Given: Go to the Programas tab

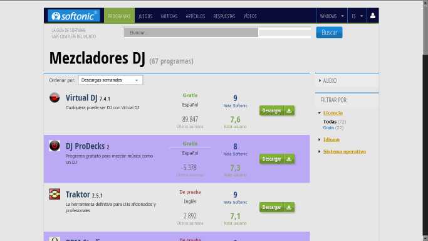Looking at the screenshot, I should coord(119,16).
